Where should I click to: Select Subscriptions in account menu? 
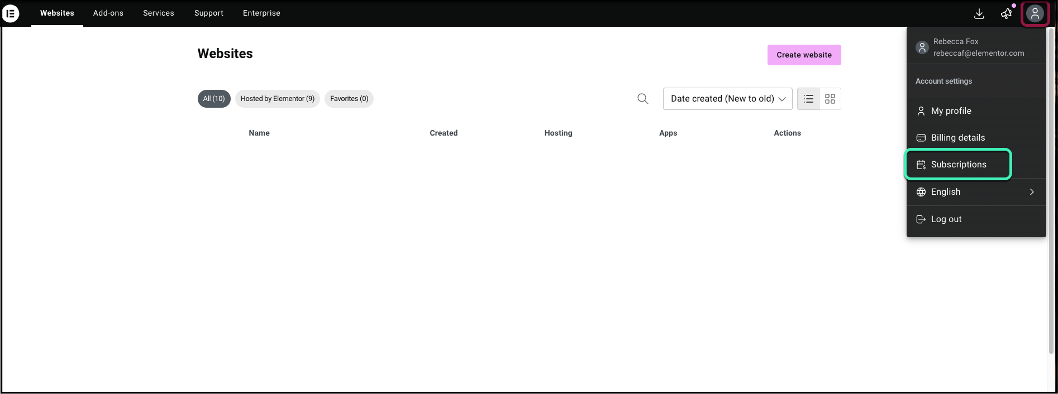click(958, 165)
